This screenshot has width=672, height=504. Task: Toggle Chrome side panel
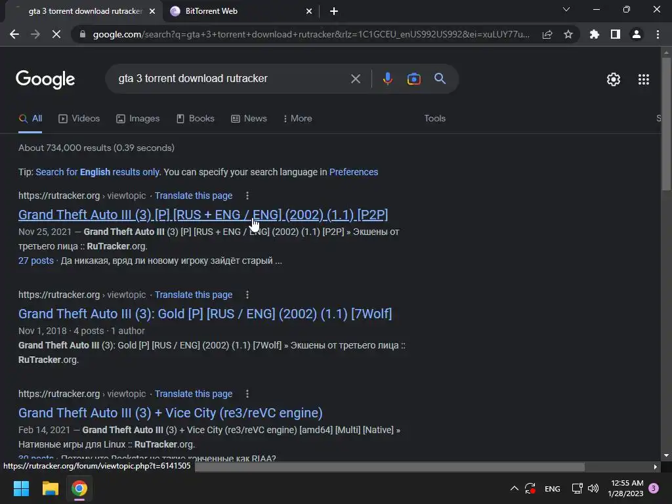[616, 34]
